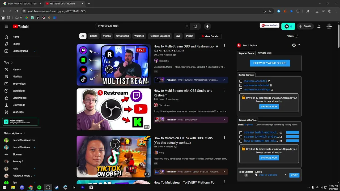The height and width of the screenshot is (191, 340).
Task: Expand the 3 chapters row
Action: click(191, 120)
